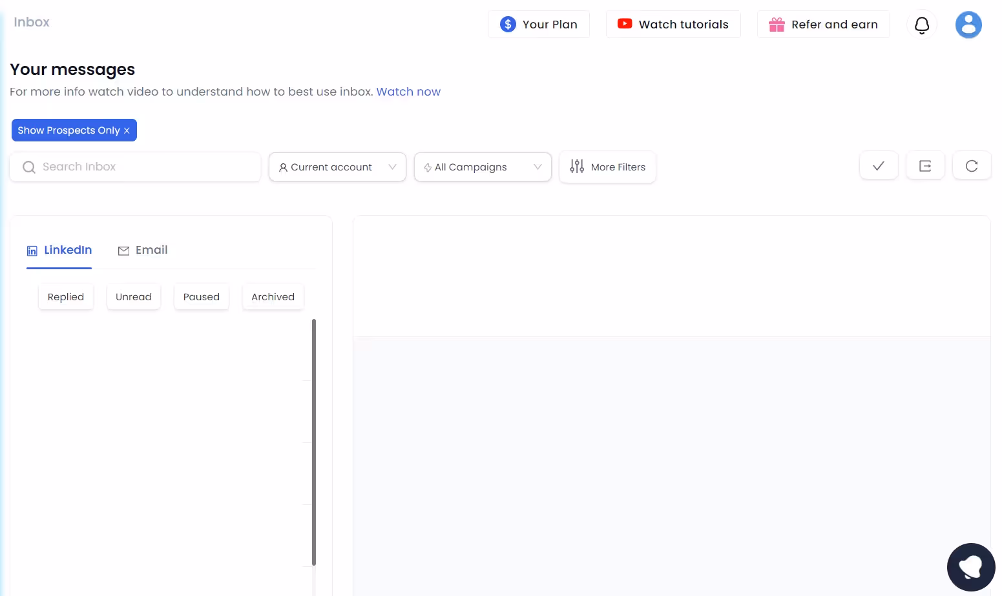Click the search magnifier in Search Inbox
The image size is (1002, 596).
pos(28,167)
